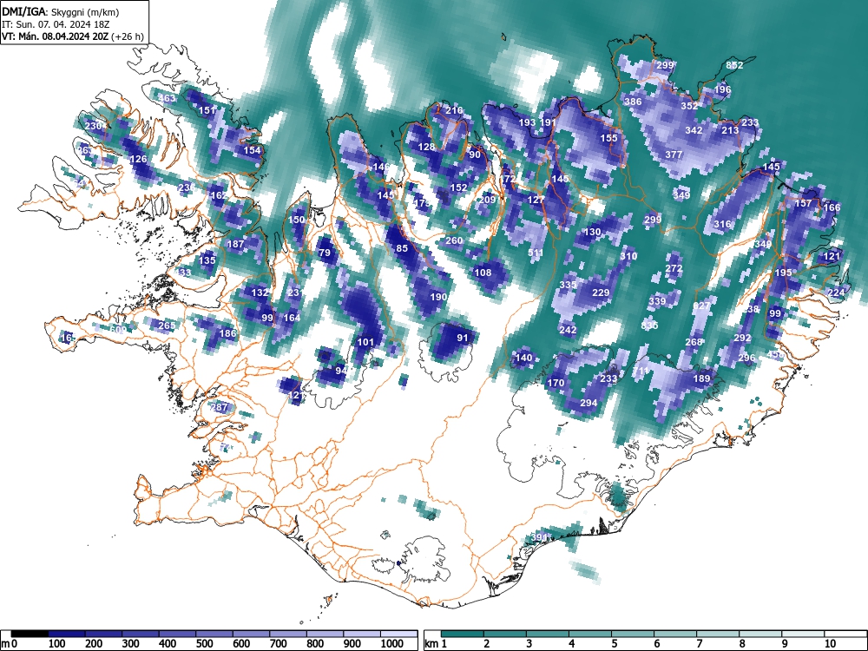Select the 'IT: Sun. 07. 04. 2024 18Z' line

pyautogui.click(x=56, y=24)
